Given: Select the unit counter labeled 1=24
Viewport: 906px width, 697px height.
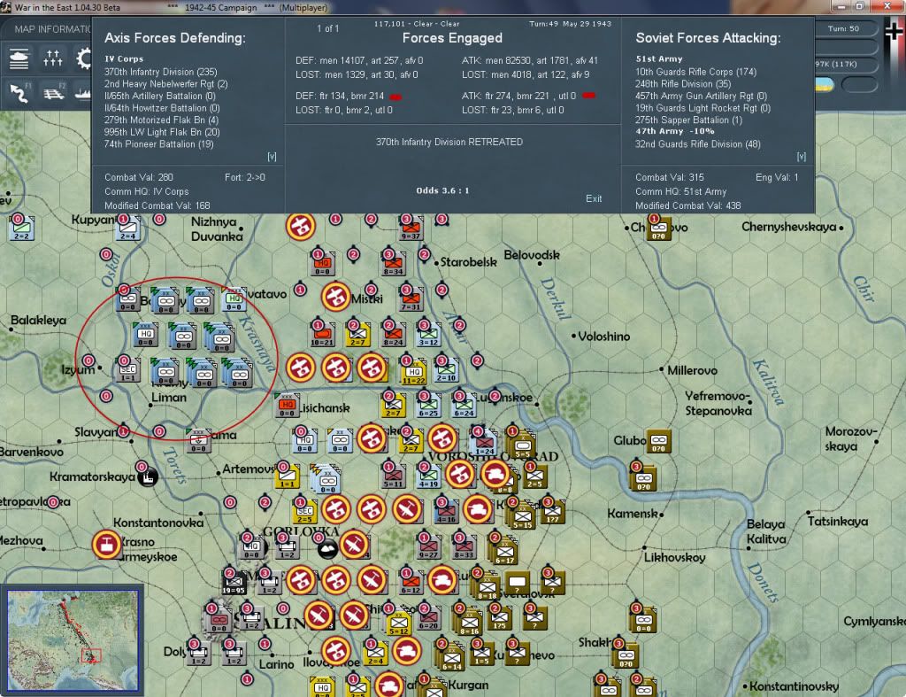Looking at the screenshot, I should [x=484, y=443].
